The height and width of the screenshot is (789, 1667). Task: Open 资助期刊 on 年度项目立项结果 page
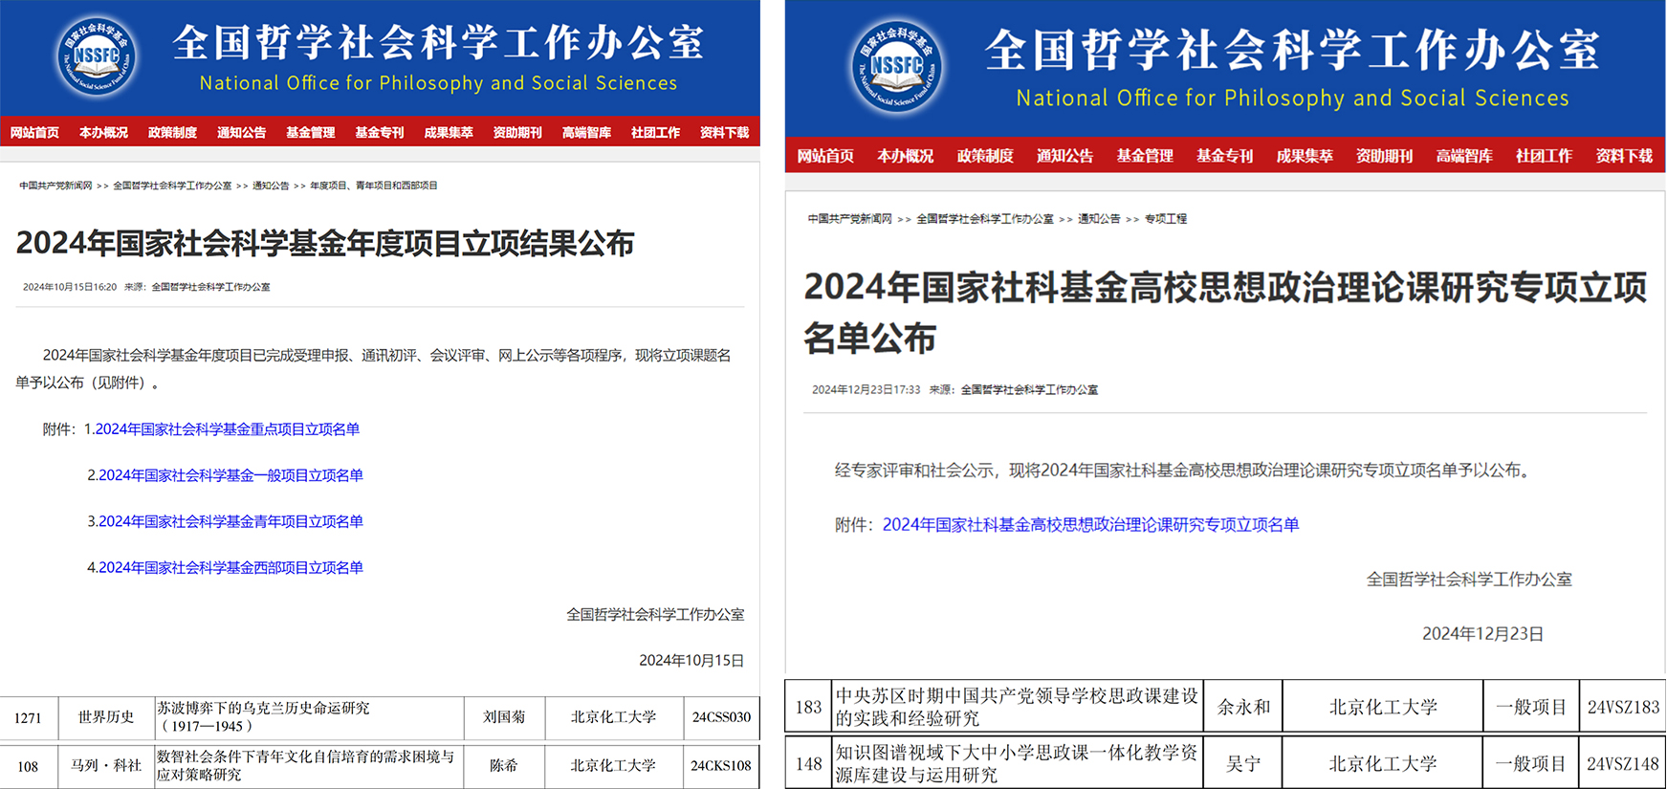(517, 132)
